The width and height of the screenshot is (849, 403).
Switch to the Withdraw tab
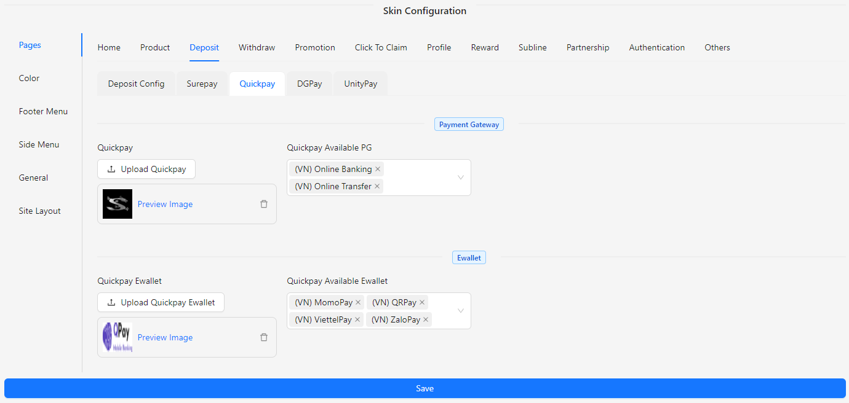(257, 47)
